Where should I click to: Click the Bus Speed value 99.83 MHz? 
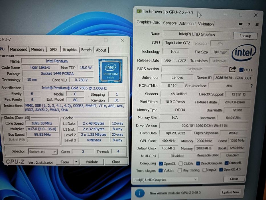click(42, 135)
